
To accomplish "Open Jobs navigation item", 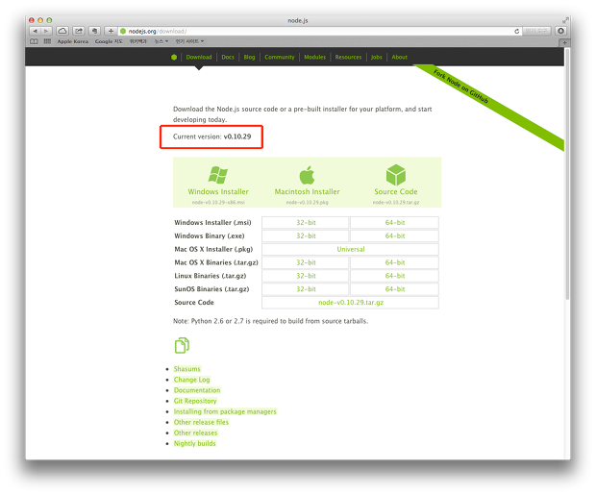I will click(376, 57).
